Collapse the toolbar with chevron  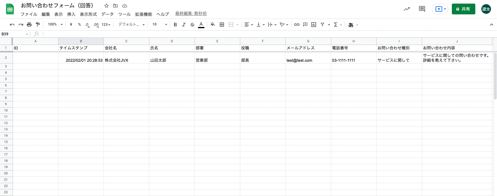coord(492,25)
